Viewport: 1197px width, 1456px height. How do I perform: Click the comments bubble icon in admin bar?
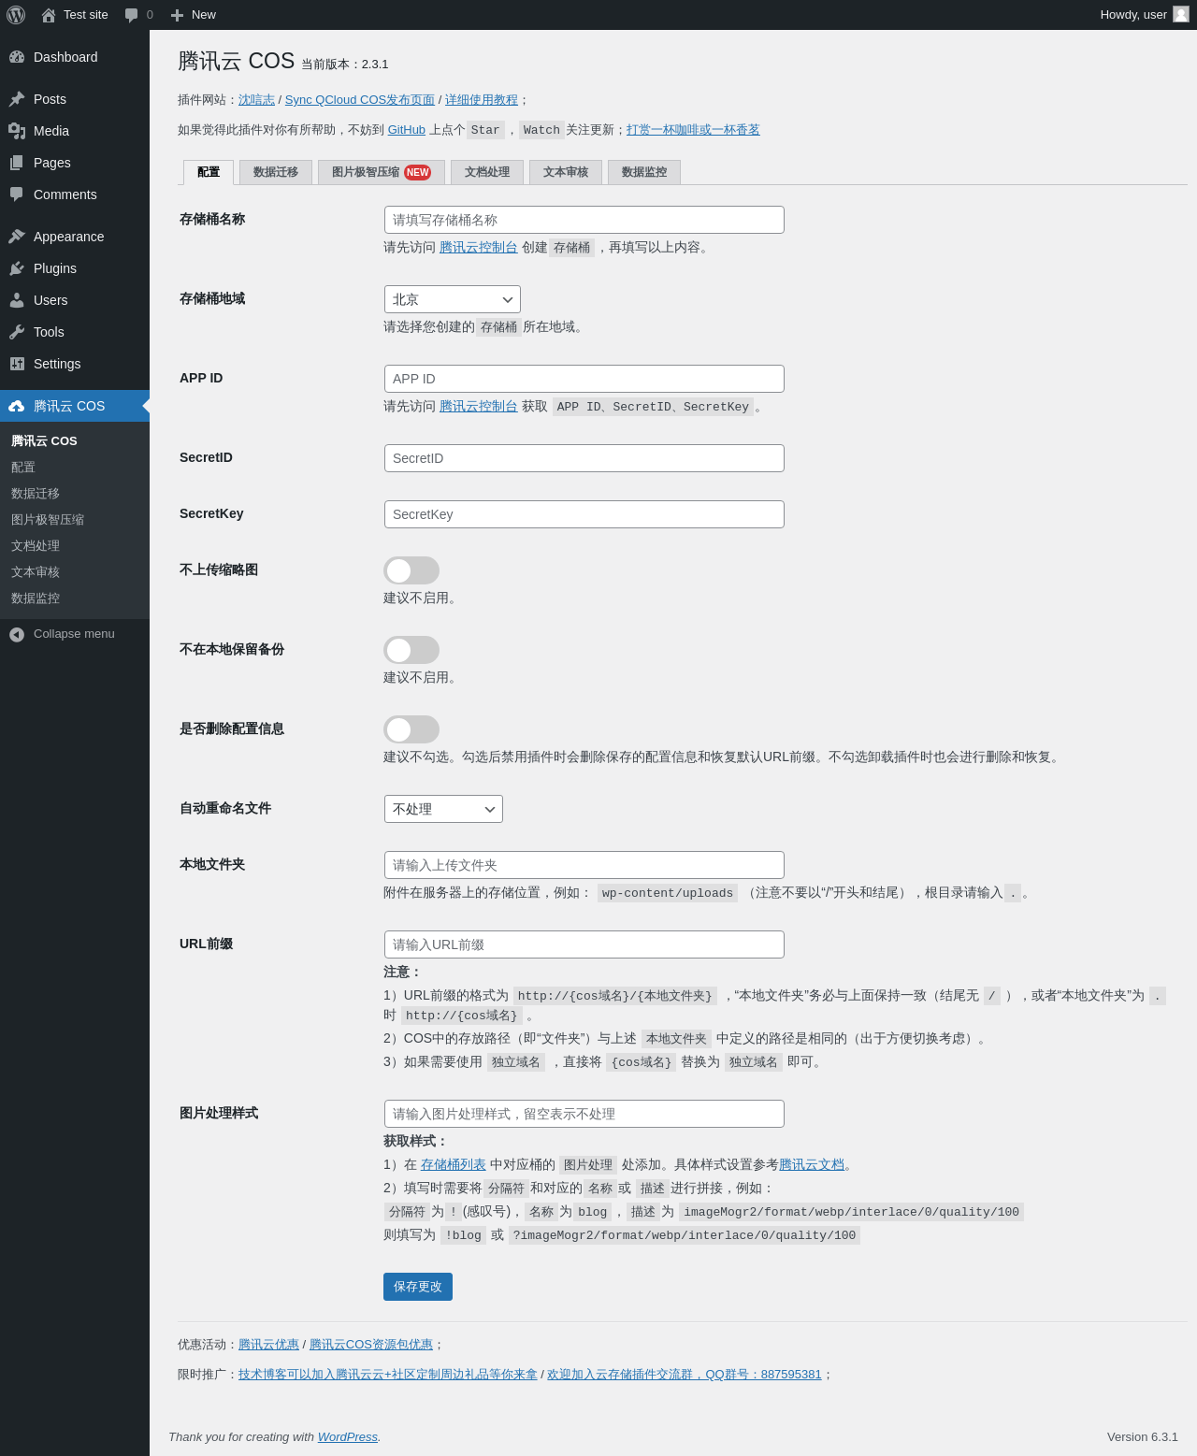(x=131, y=15)
